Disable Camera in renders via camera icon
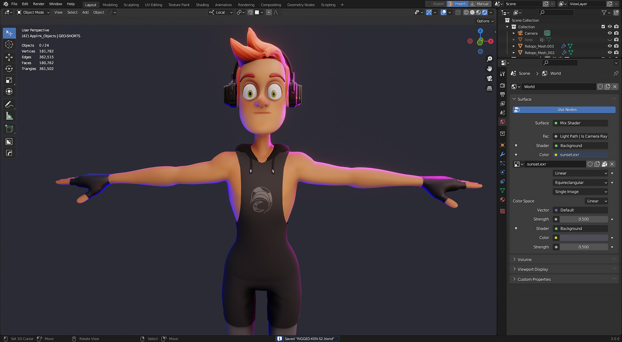Viewport: 622px width, 342px height. pyautogui.click(x=616, y=33)
